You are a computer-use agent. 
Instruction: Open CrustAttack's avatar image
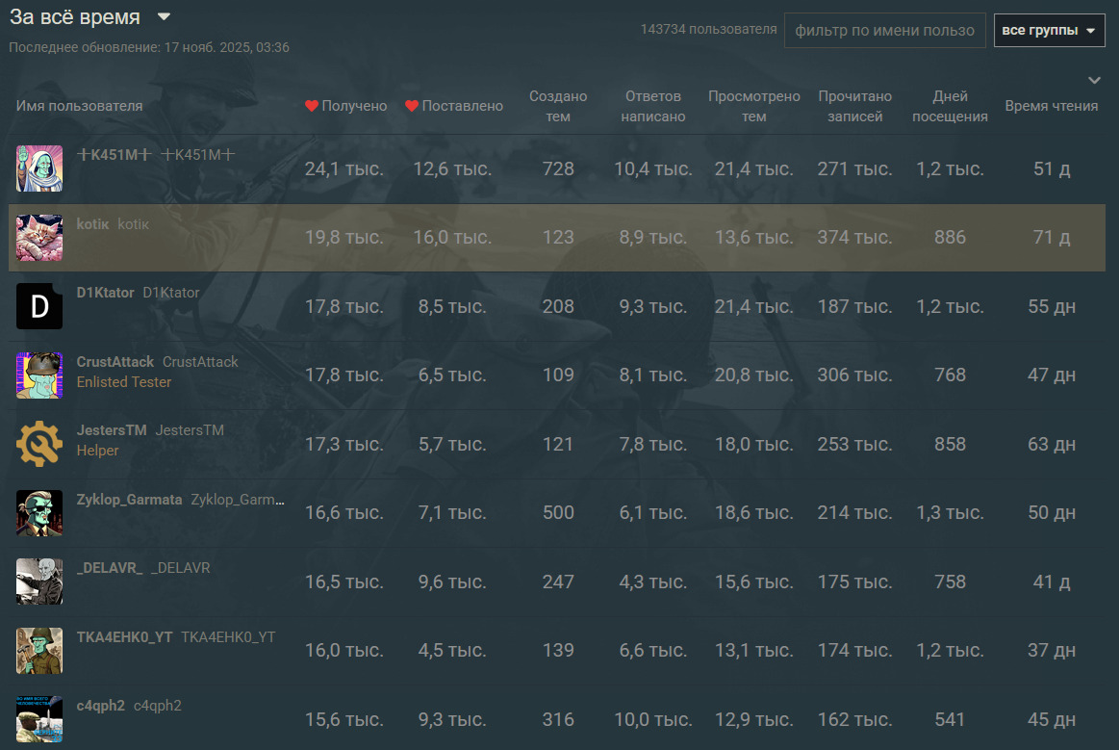tap(39, 375)
